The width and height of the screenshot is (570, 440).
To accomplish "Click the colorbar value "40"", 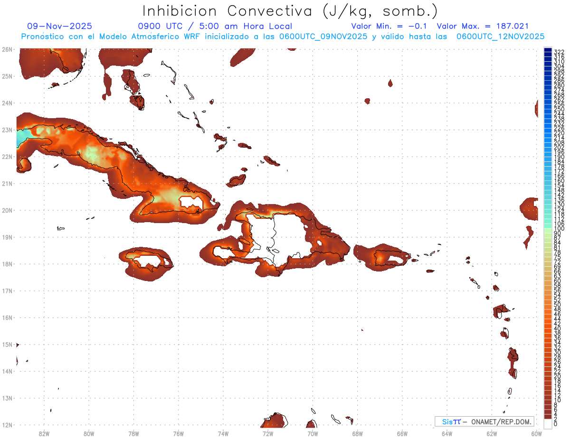I will (x=558, y=328).
